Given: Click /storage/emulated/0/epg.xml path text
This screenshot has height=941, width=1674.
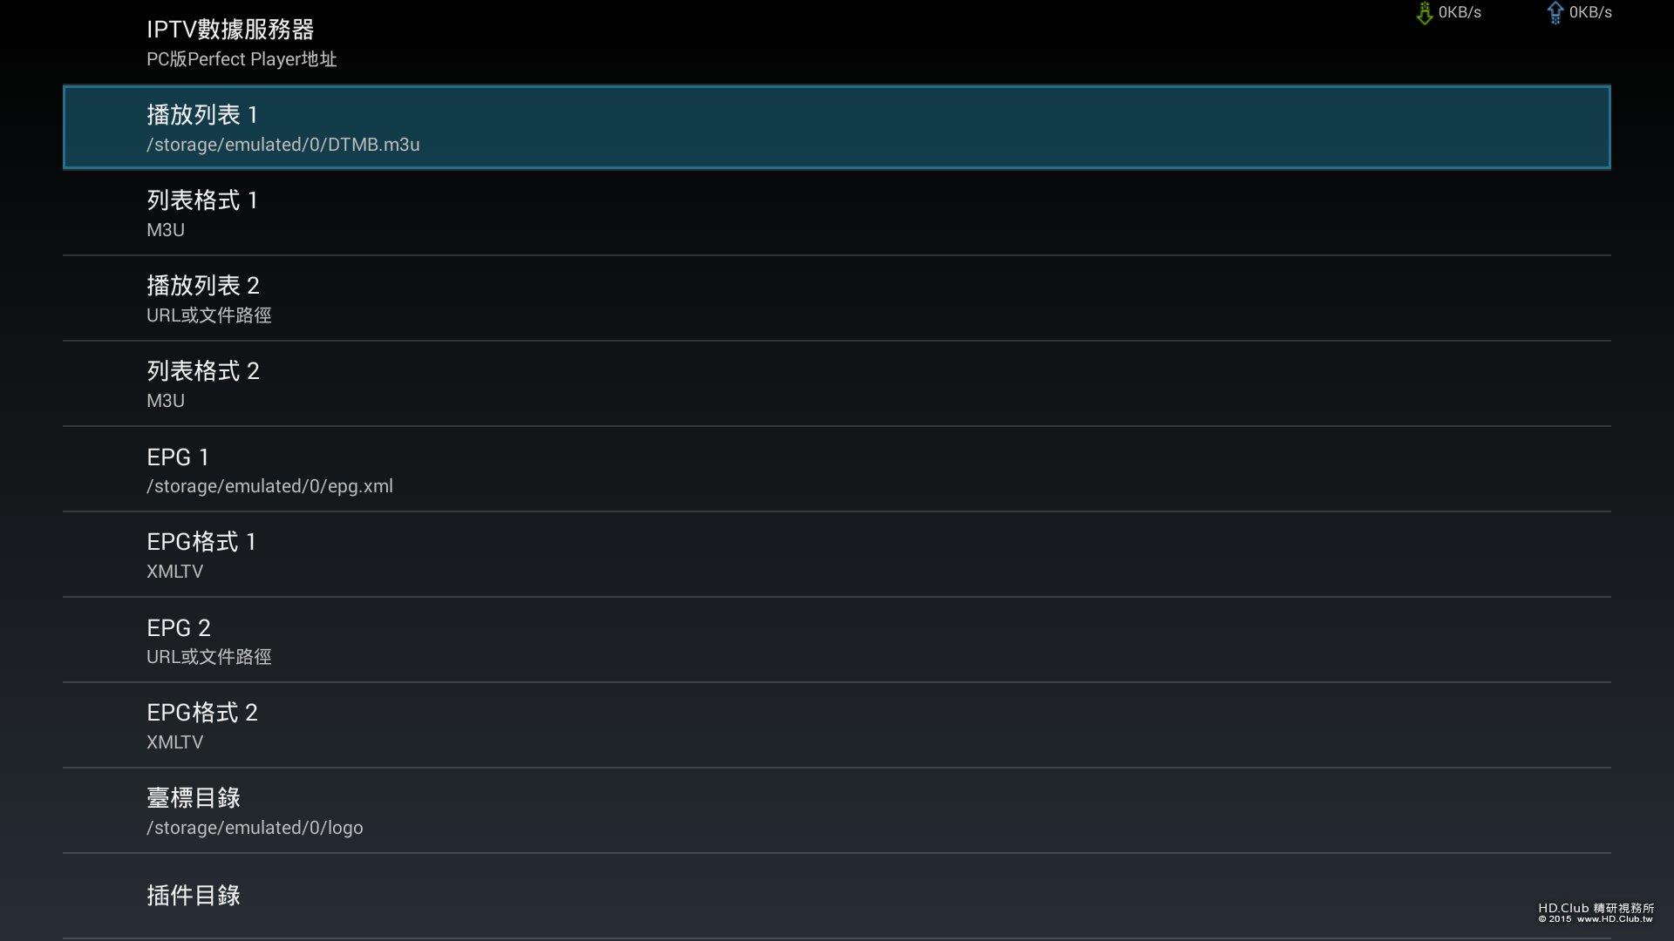Looking at the screenshot, I should [269, 486].
